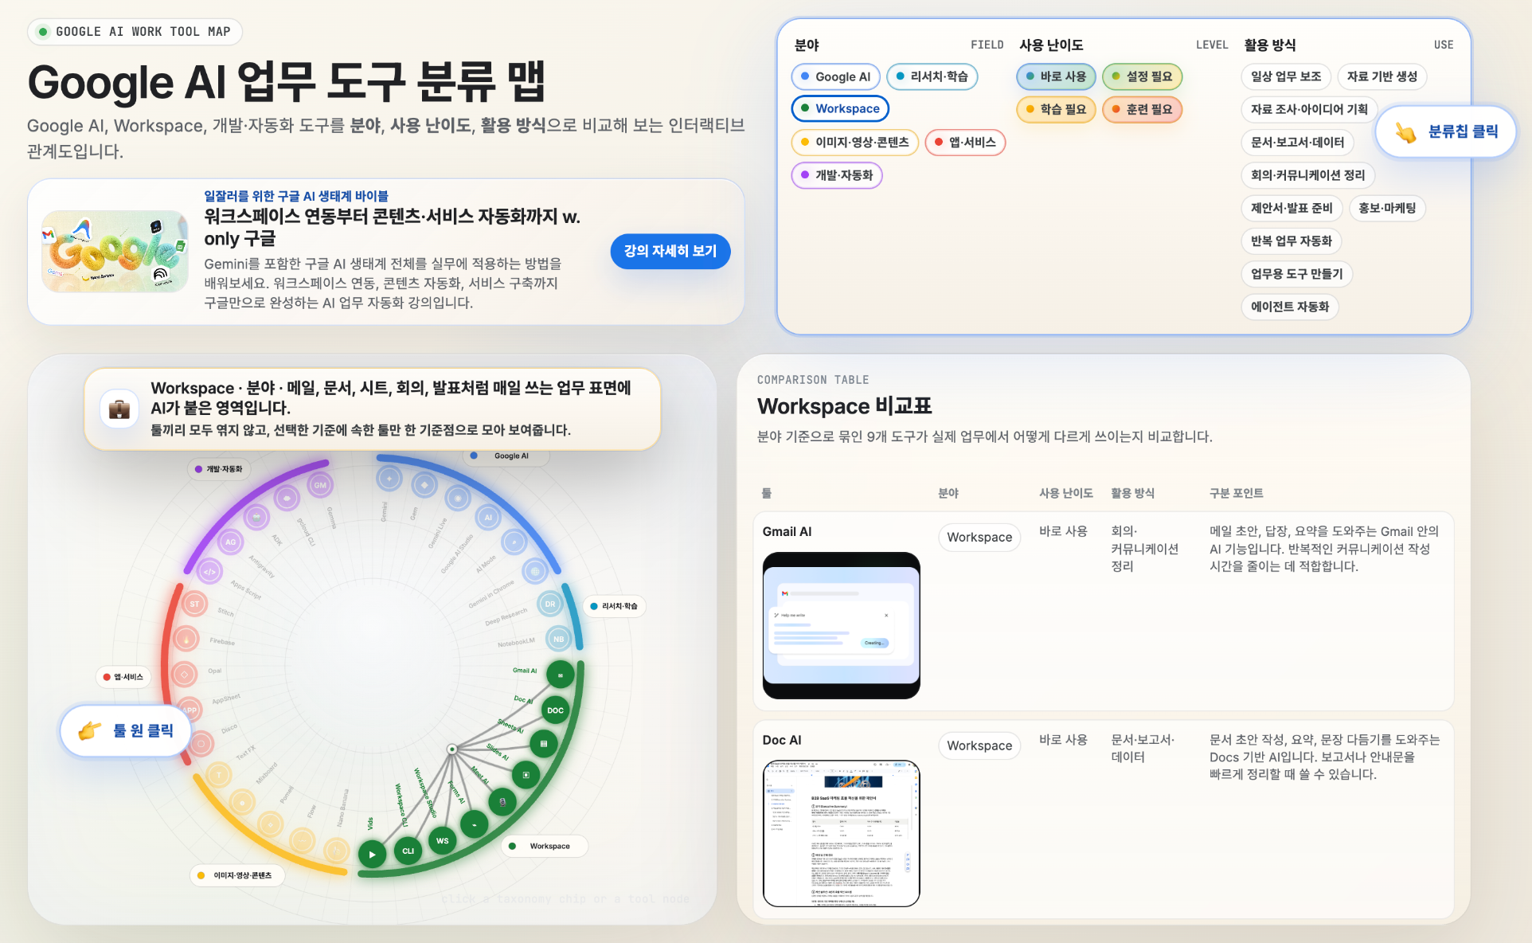
Task: Click the Workspace tag in Doc AI row
Action: tap(979, 745)
